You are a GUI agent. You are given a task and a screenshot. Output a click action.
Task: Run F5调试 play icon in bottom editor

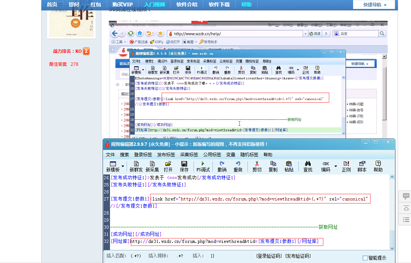pyautogui.click(x=203, y=166)
